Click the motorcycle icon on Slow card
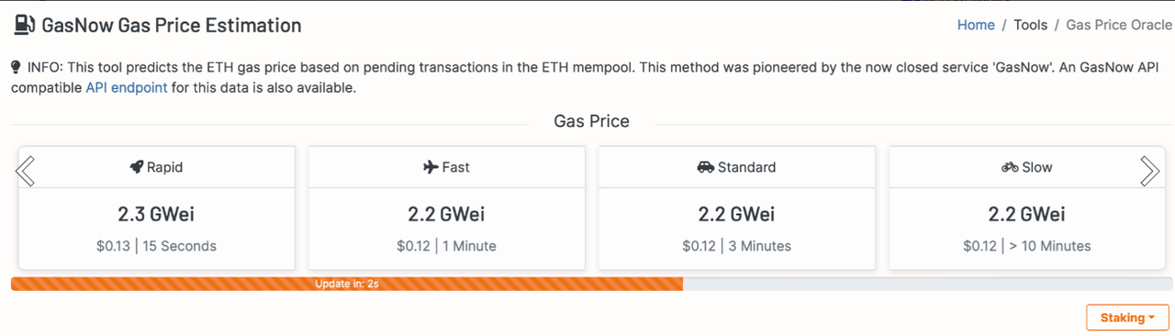1175x336 pixels. tap(1010, 167)
